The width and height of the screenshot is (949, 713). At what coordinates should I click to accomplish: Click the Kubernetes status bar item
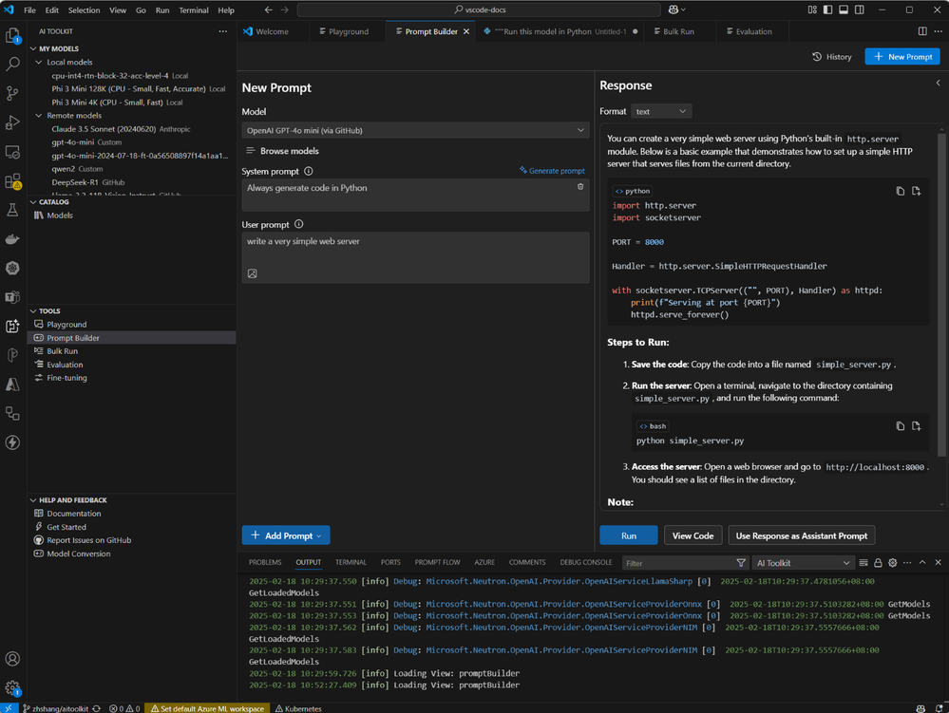(x=298, y=708)
